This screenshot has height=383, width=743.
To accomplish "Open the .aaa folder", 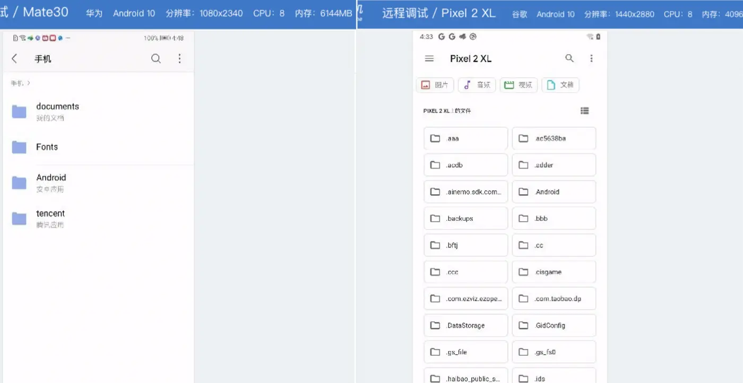I will tap(466, 138).
